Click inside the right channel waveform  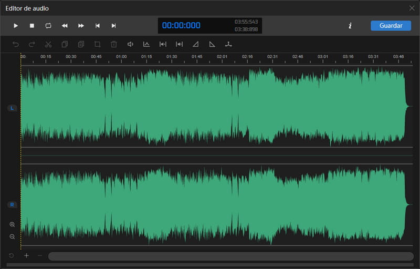point(217,205)
